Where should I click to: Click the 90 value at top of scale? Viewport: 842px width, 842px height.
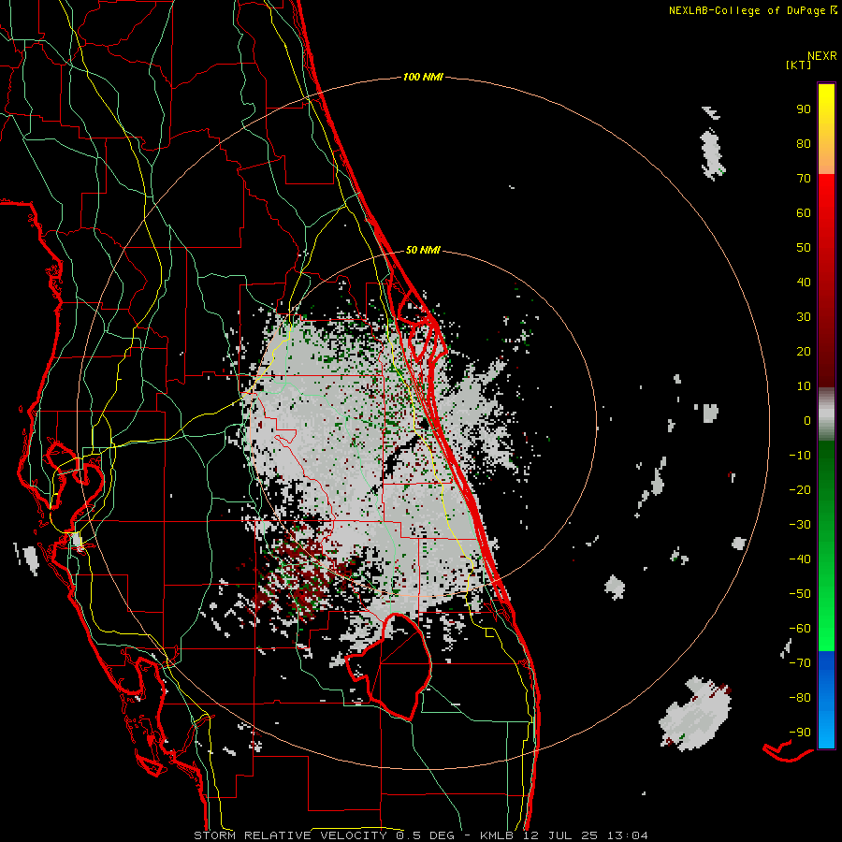point(804,109)
